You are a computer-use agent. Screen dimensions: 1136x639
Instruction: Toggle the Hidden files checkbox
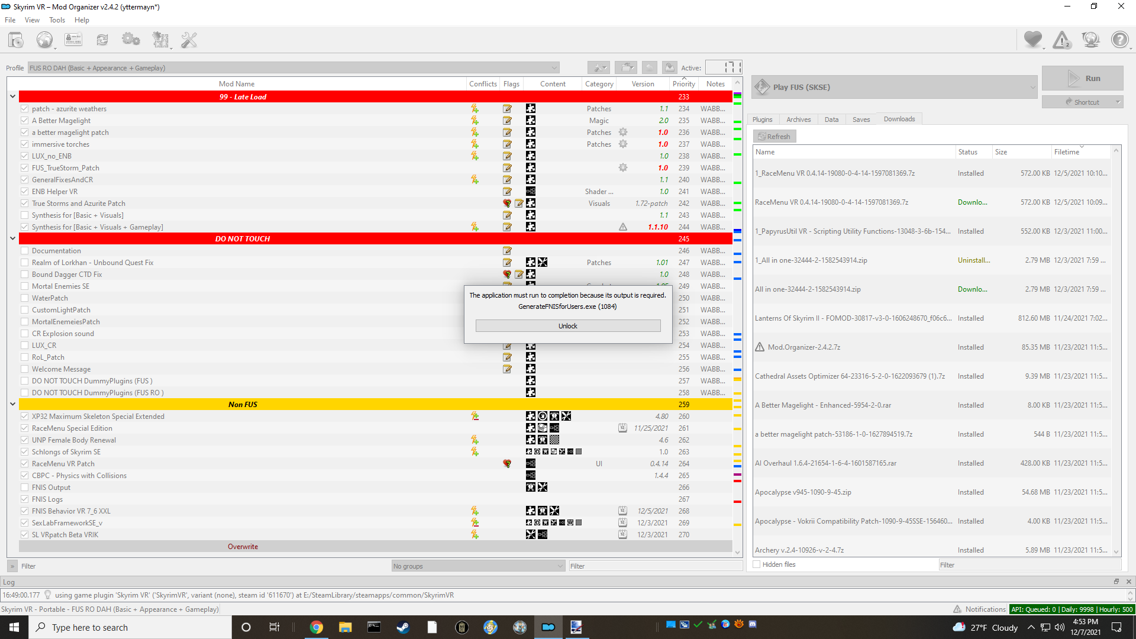(x=756, y=564)
